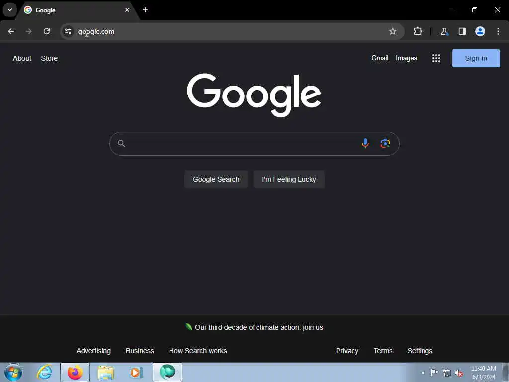Open the Business footer link
Image resolution: width=509 pixels, height=382 pixels.
(x=140, y=351)
